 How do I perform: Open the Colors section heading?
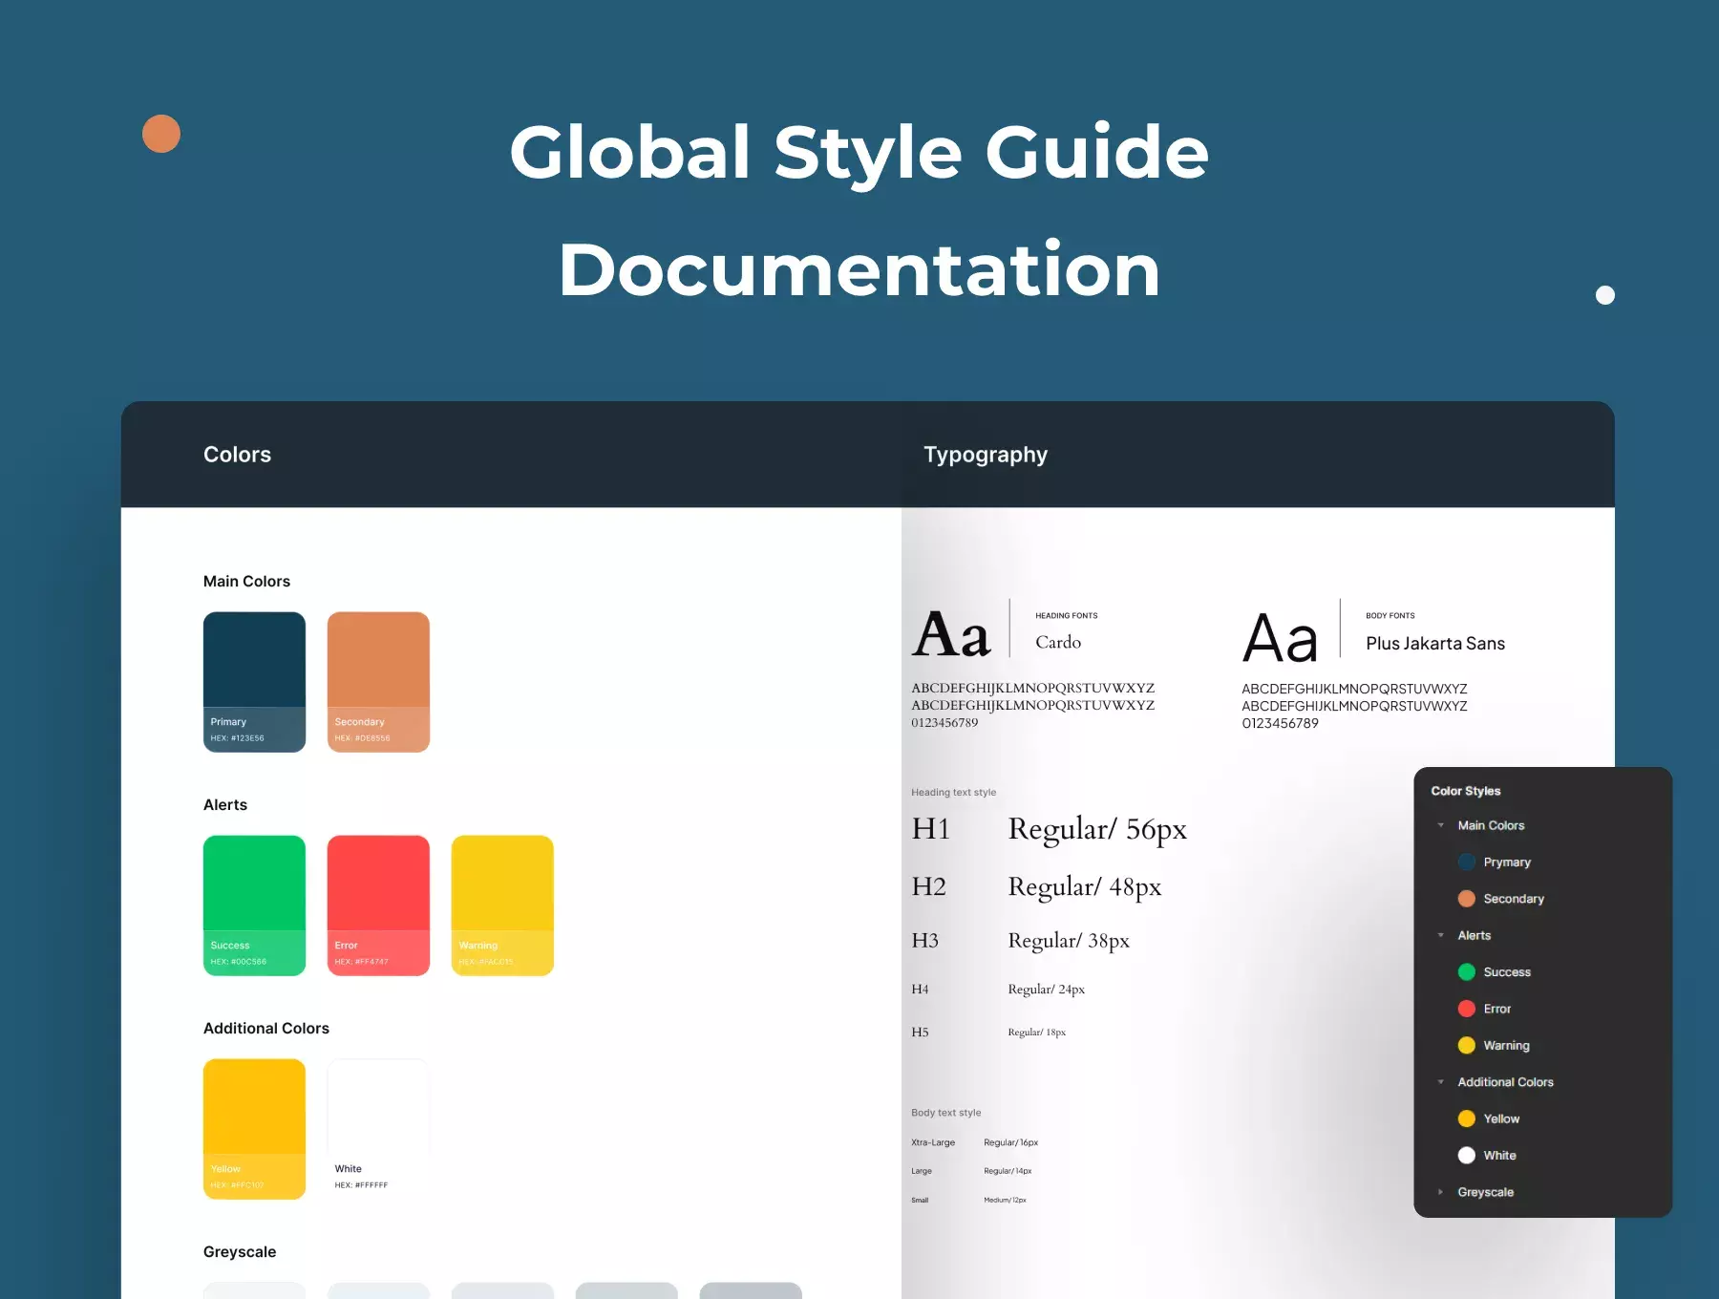[x=237, y=455]
